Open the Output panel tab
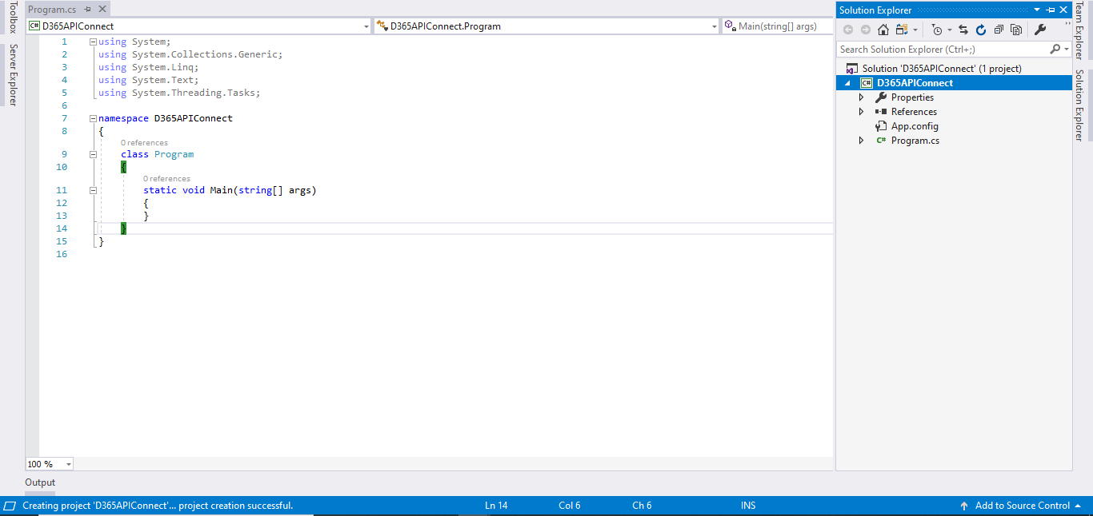 point(40,482)
